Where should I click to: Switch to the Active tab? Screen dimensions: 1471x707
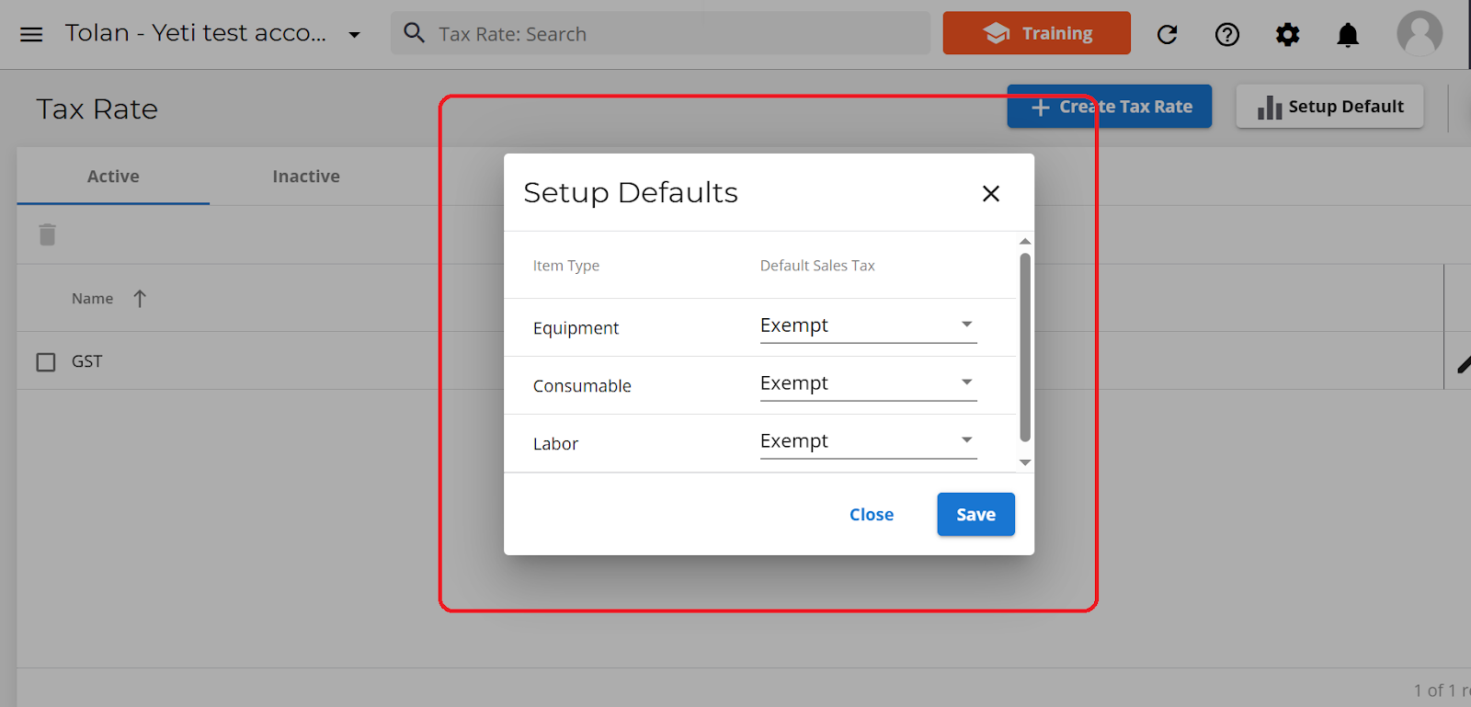(113, 177)
